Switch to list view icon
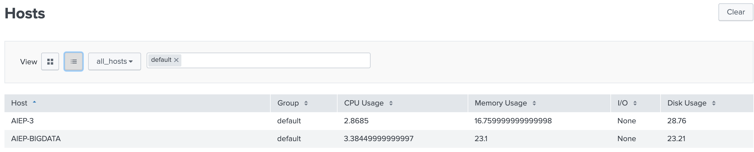This screenshot has height=152, width=754. point(73,62)
